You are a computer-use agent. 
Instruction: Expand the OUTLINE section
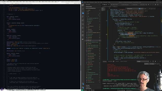coord(93,85)
